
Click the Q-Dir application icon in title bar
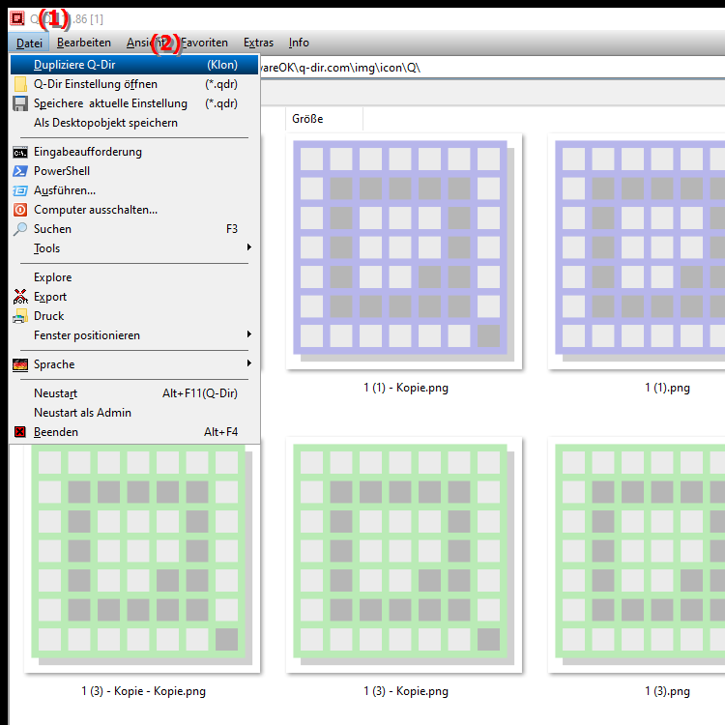tap(17, 18)
